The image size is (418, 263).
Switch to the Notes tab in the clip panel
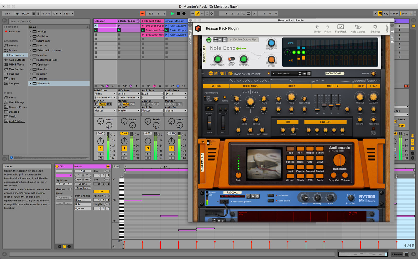[78, 166]
